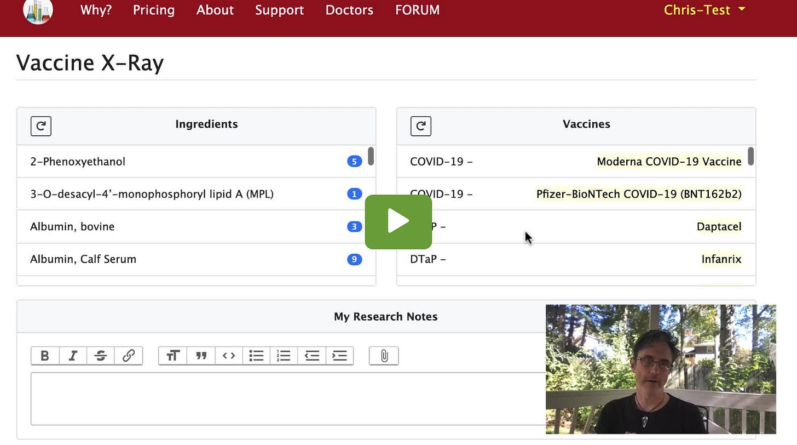The width and height of the screenshot is (797, 445).
Task: Go to the Pricing page
Action: [154, 10]
